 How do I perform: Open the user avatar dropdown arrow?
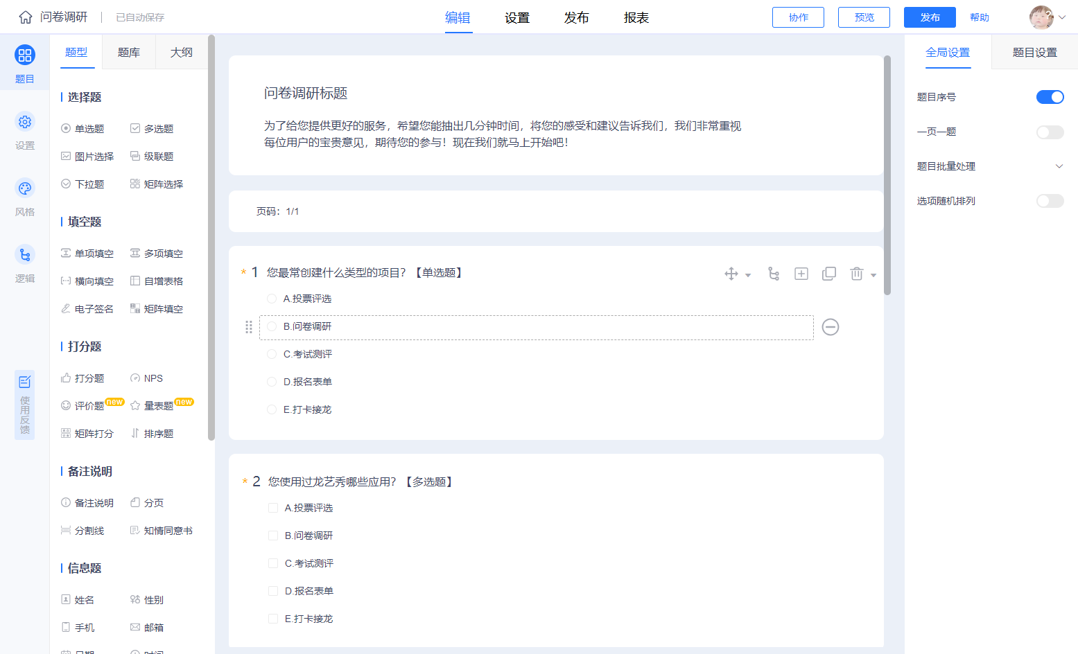click(x=1062, y=17)
